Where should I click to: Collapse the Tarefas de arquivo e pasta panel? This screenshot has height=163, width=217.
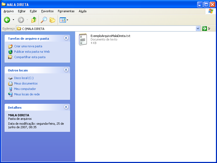[66, 38]
